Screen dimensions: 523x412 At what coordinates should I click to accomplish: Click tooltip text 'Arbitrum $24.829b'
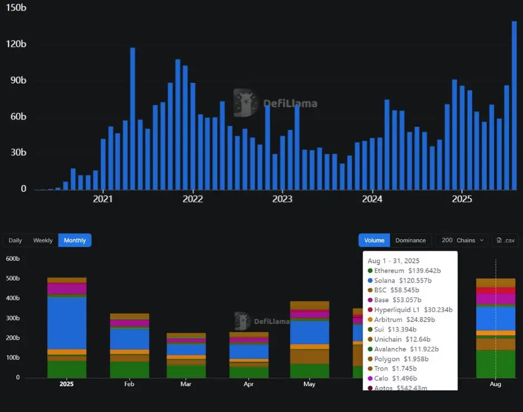(404, 320)
